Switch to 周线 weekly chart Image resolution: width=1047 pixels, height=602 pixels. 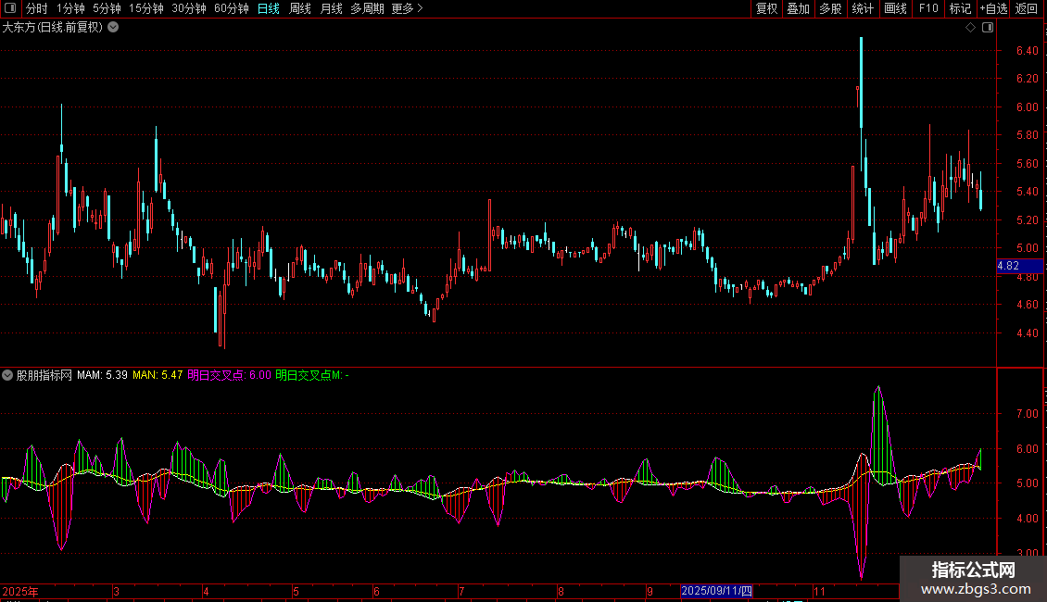point(300,8)
